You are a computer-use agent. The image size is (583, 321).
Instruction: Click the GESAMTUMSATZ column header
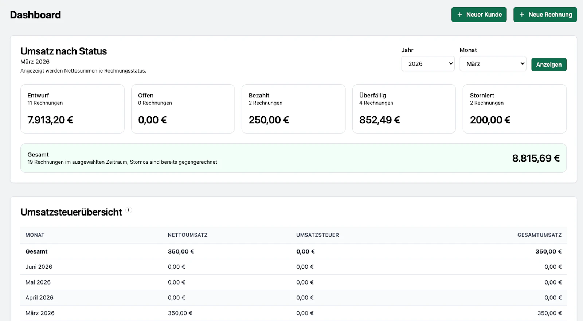tap(539, 235)
